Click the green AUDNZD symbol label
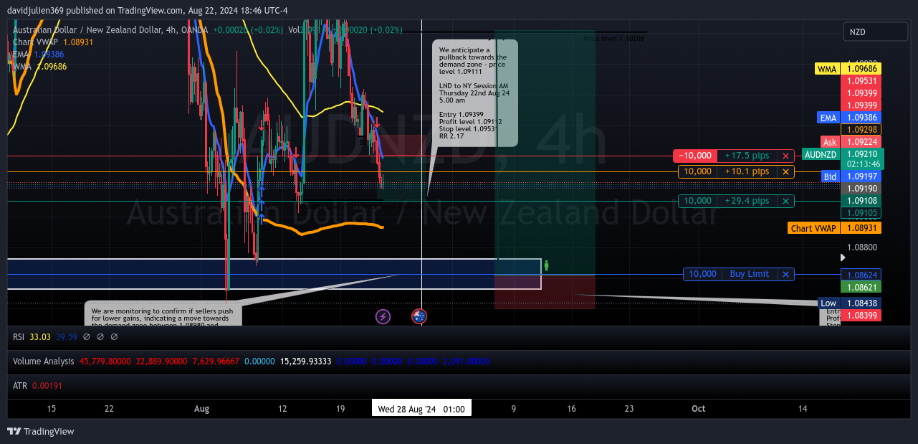 click(x=821, y=154)
